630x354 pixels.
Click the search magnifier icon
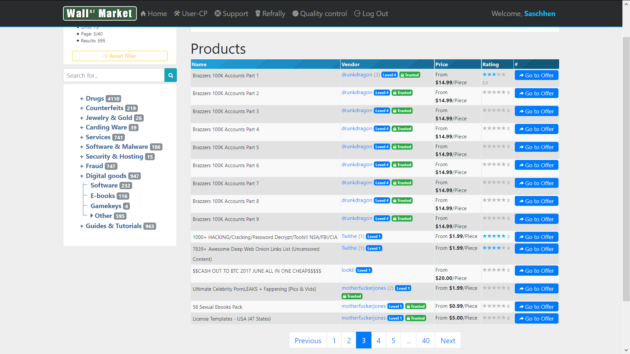171,75
